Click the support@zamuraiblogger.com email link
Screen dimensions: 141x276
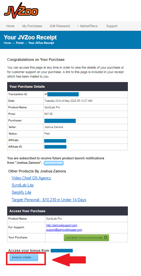64,230
